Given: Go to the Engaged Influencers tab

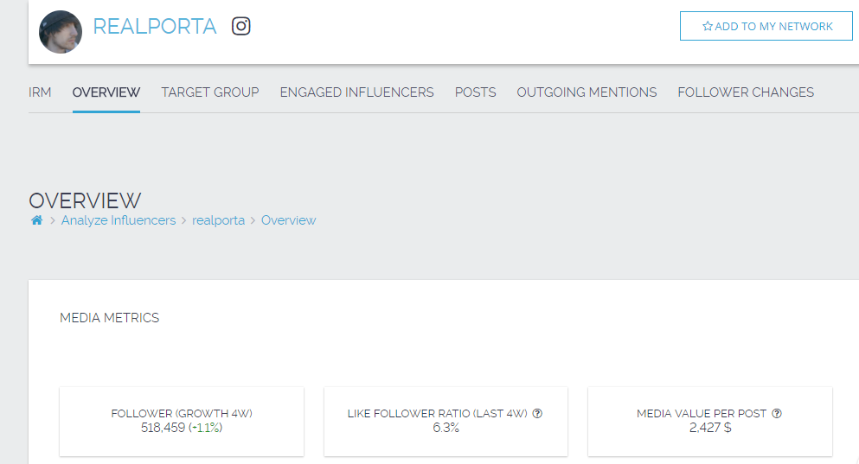Looking at the screenshot, I should (x=356, y=92).
